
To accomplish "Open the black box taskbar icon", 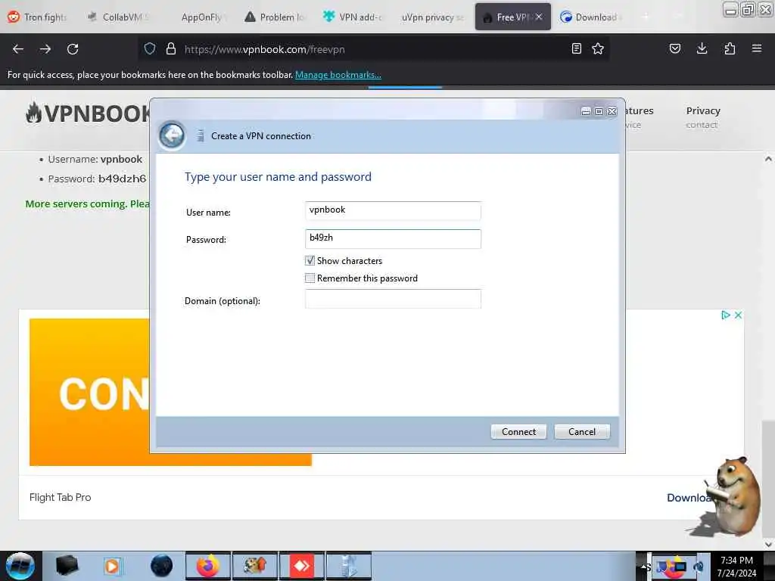I will [x=67, y=566].
